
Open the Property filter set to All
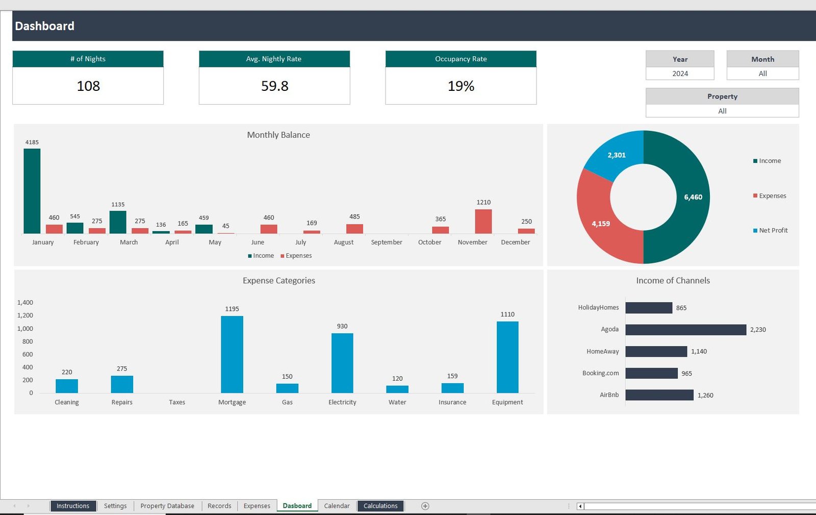click(722, 111)
